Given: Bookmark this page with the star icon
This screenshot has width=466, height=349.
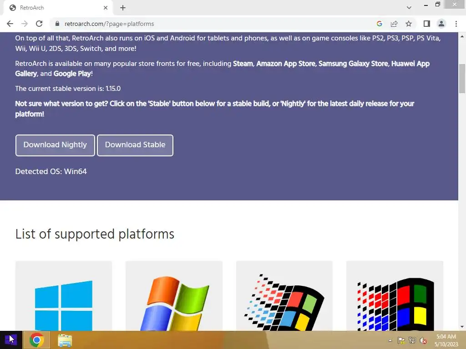Looking at the screenshot, I should (409, 24).
